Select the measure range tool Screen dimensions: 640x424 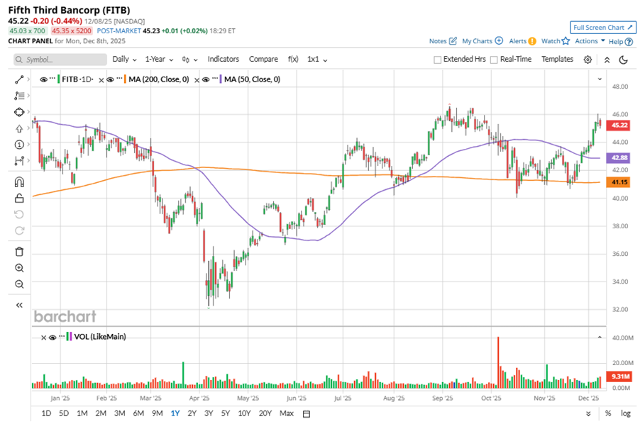tap(19, 161)
